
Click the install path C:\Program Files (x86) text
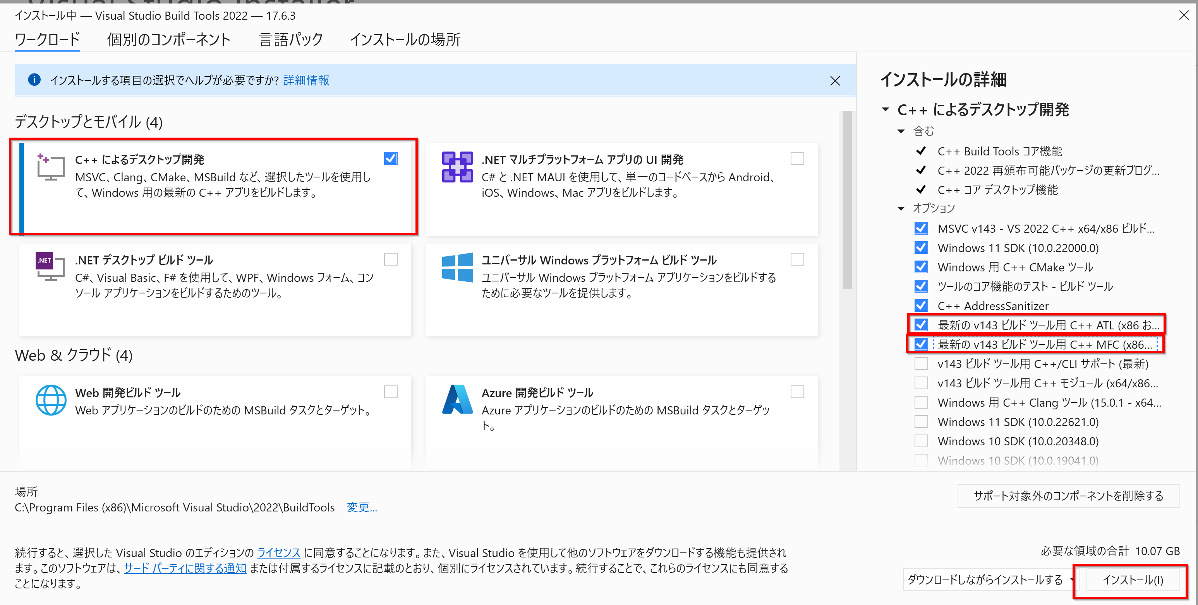coord(174,507)
